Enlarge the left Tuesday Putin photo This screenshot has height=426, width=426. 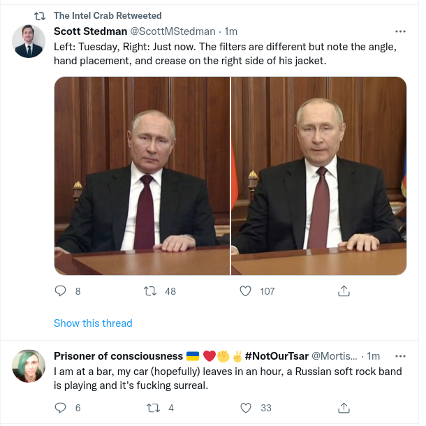click(142, 175)
